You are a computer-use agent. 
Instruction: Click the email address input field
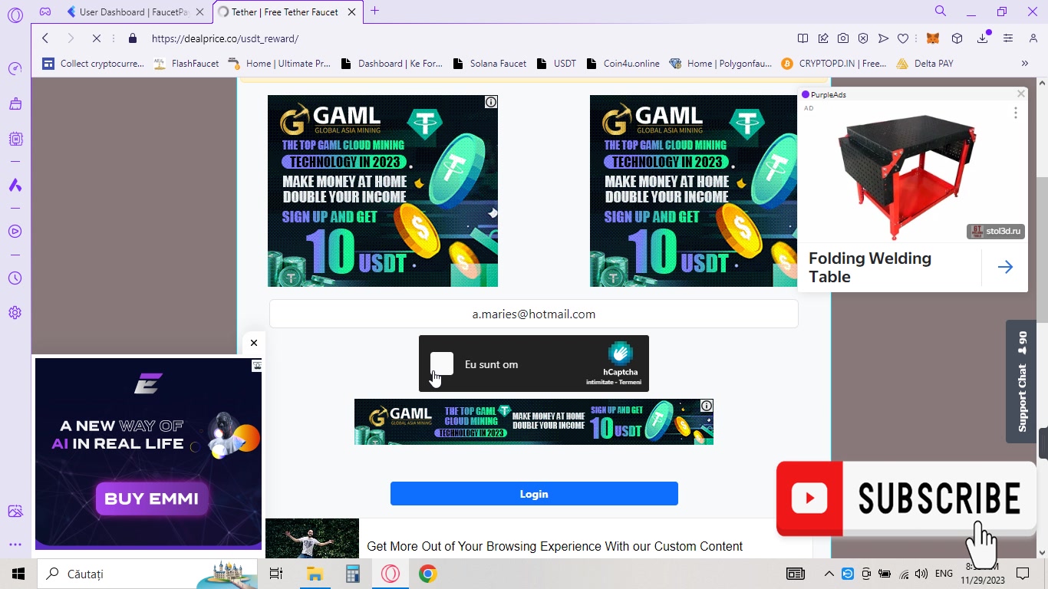pyautogui.click(x=534, y=314)
